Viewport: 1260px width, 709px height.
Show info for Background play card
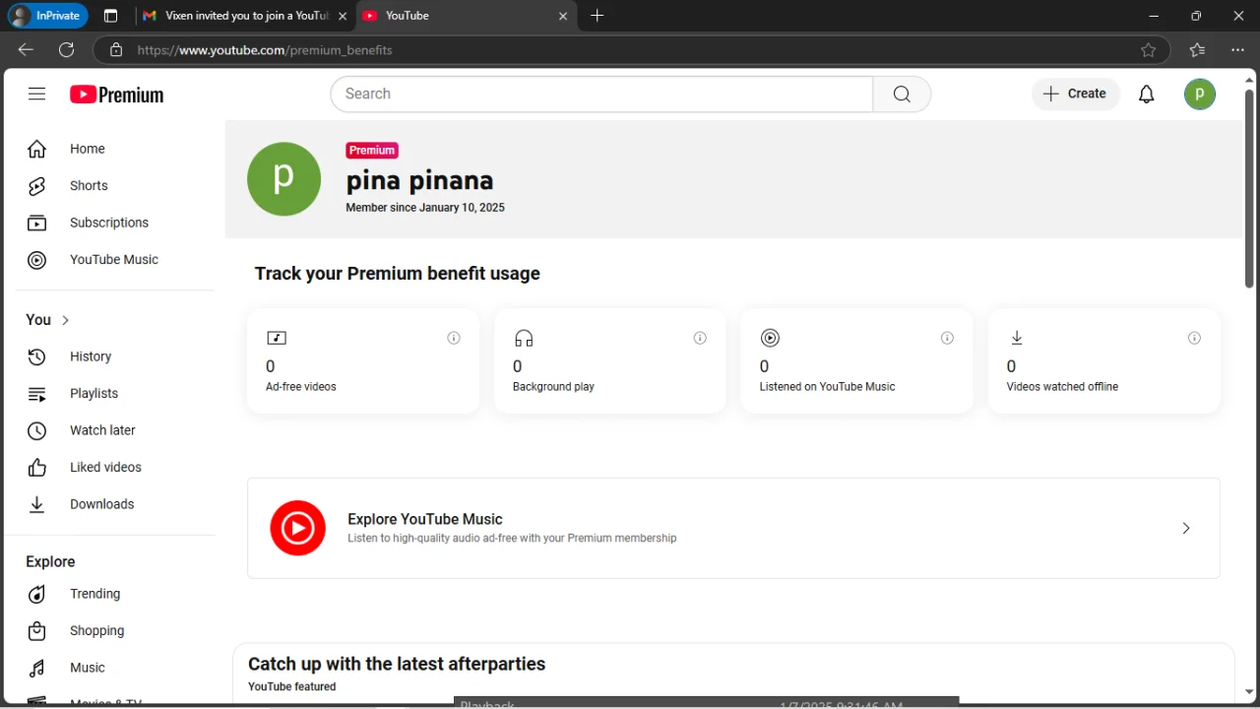click(x=700, y=338)
